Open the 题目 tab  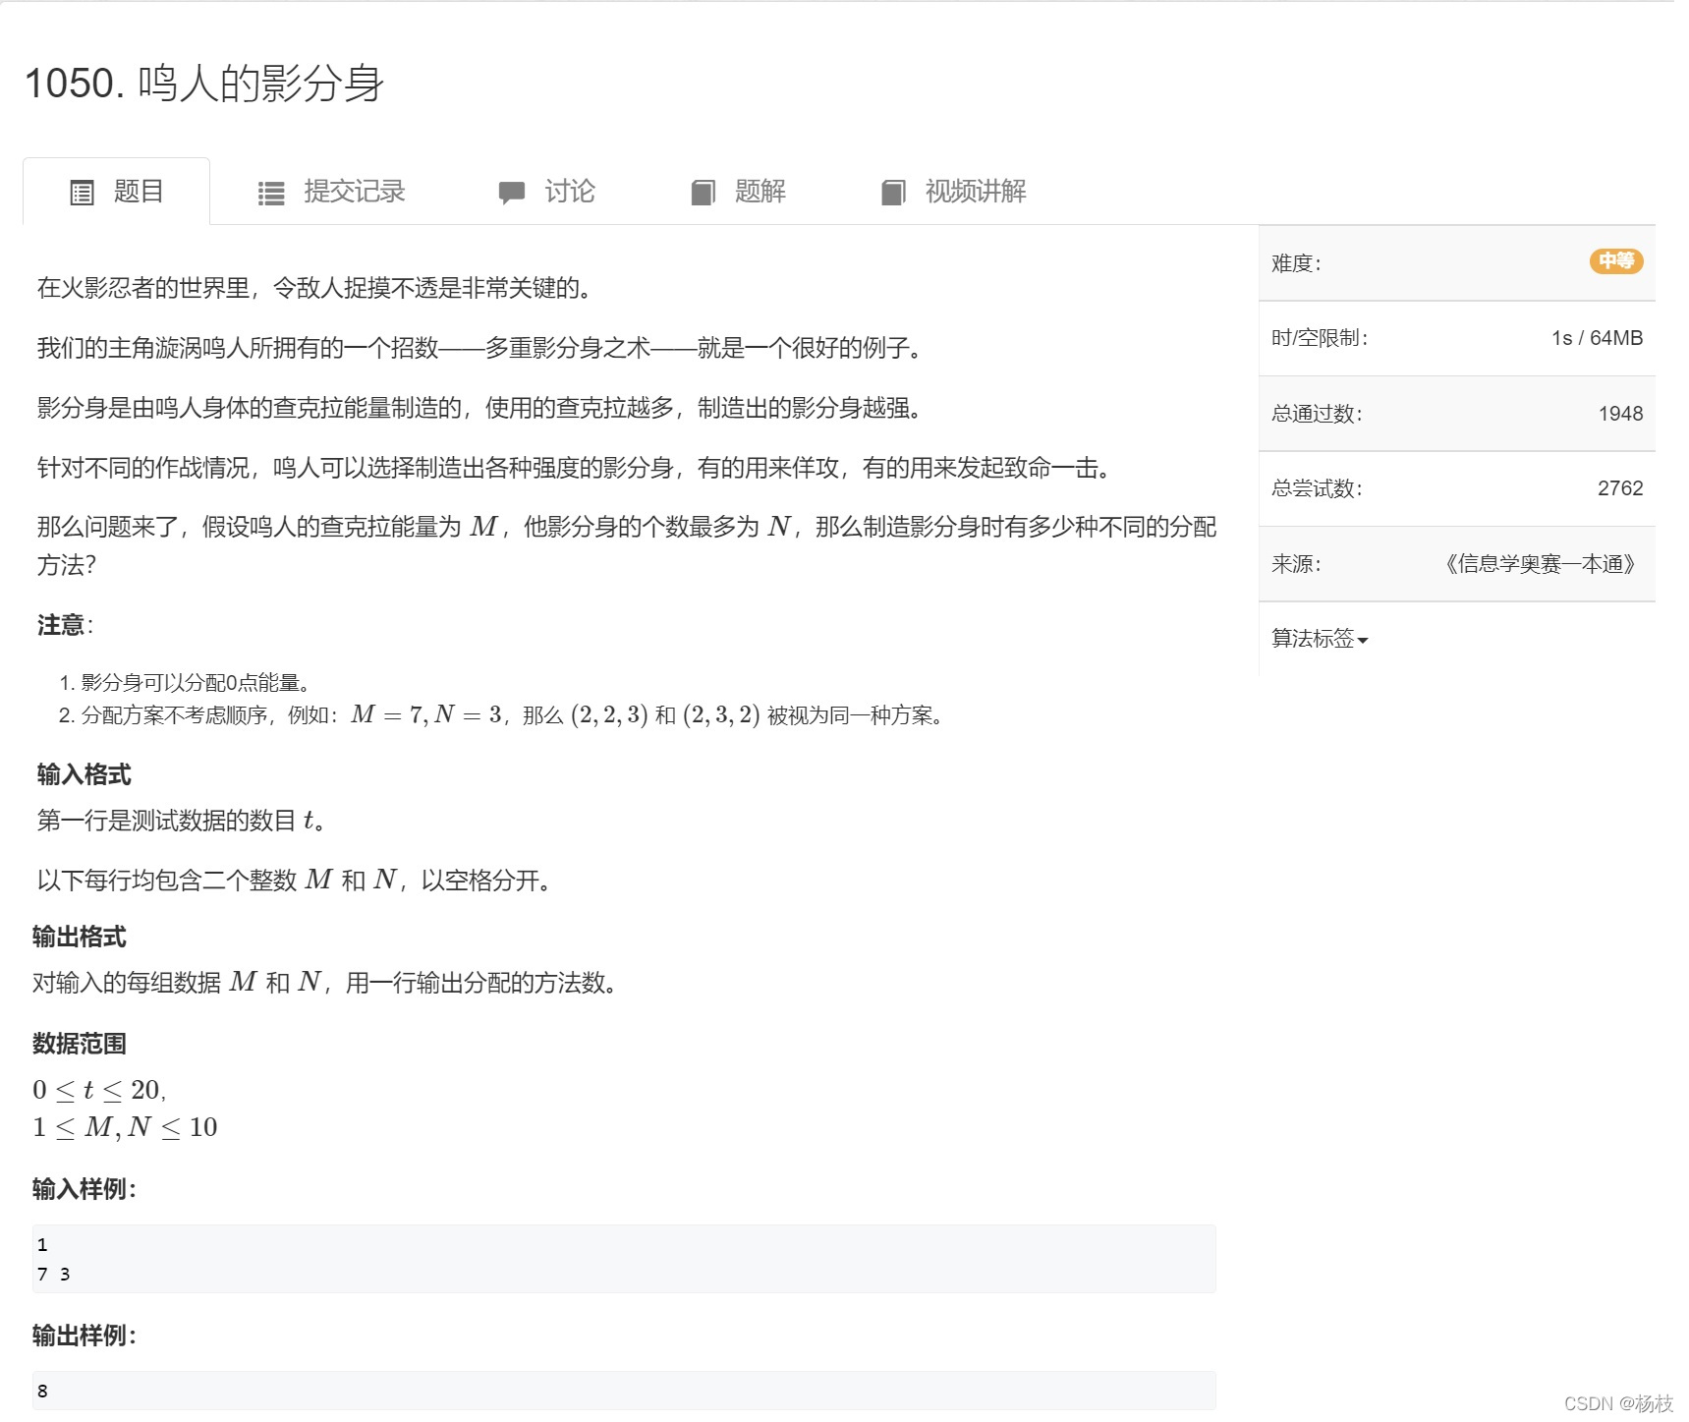(x=116, y=192)
